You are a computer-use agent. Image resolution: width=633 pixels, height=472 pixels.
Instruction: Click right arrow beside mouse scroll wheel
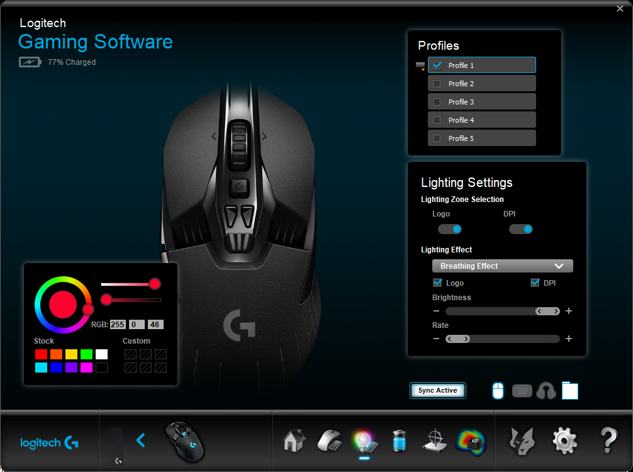point(264,137)
